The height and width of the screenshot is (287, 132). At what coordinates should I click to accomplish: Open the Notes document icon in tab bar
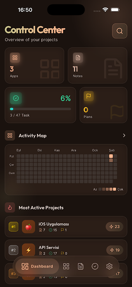click(80, 266)
